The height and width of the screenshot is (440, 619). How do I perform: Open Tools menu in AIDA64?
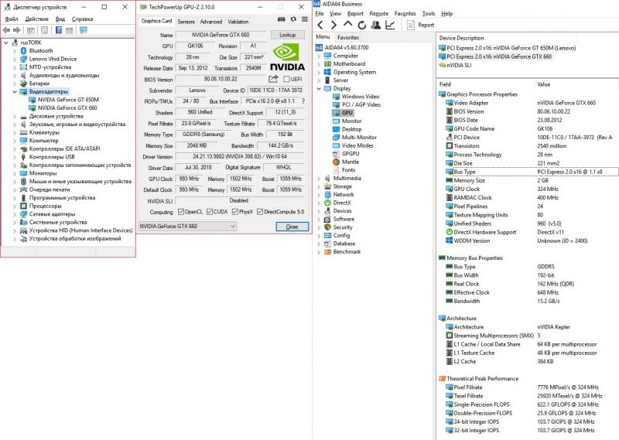pyautogui.click(x=429, y=13)
